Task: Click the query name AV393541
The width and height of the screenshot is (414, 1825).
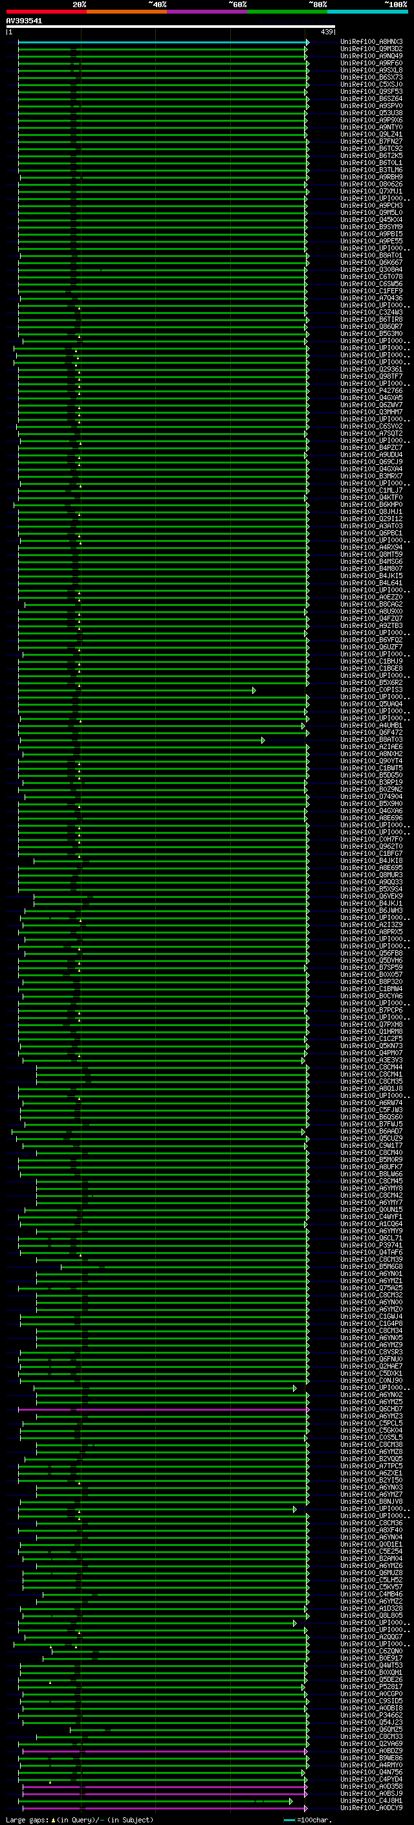Action: point(24,21)
